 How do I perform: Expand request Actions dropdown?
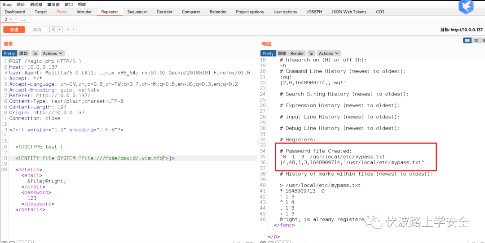pyautogui.click(x=53, y=53)
